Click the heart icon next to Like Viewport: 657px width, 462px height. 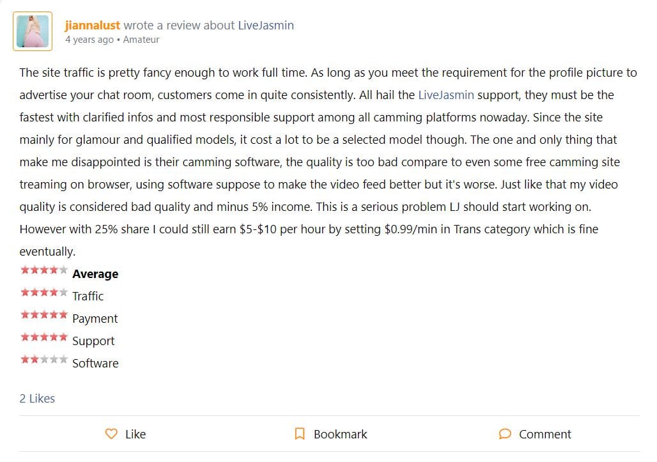111,433
